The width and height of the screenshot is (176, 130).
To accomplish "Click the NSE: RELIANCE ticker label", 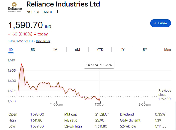I will 40,12.
